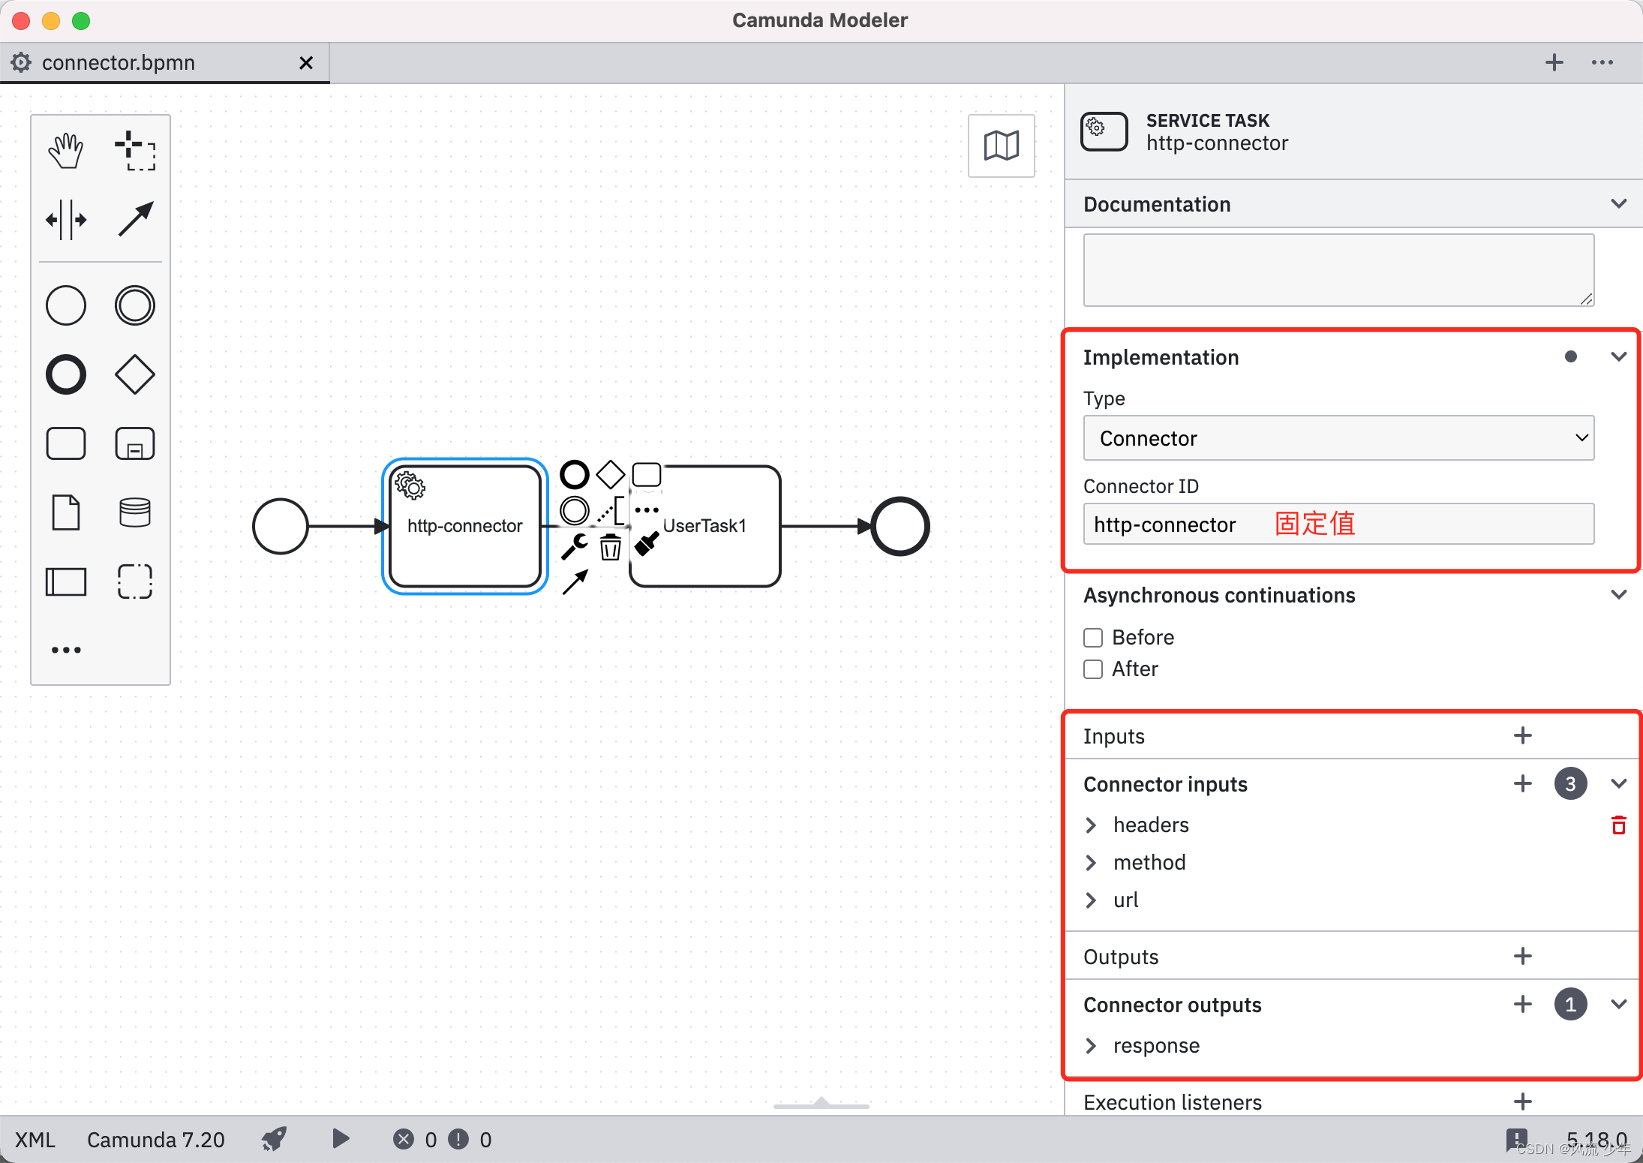
Task: Add text annotation from context pad
Action: pos(611,510)
